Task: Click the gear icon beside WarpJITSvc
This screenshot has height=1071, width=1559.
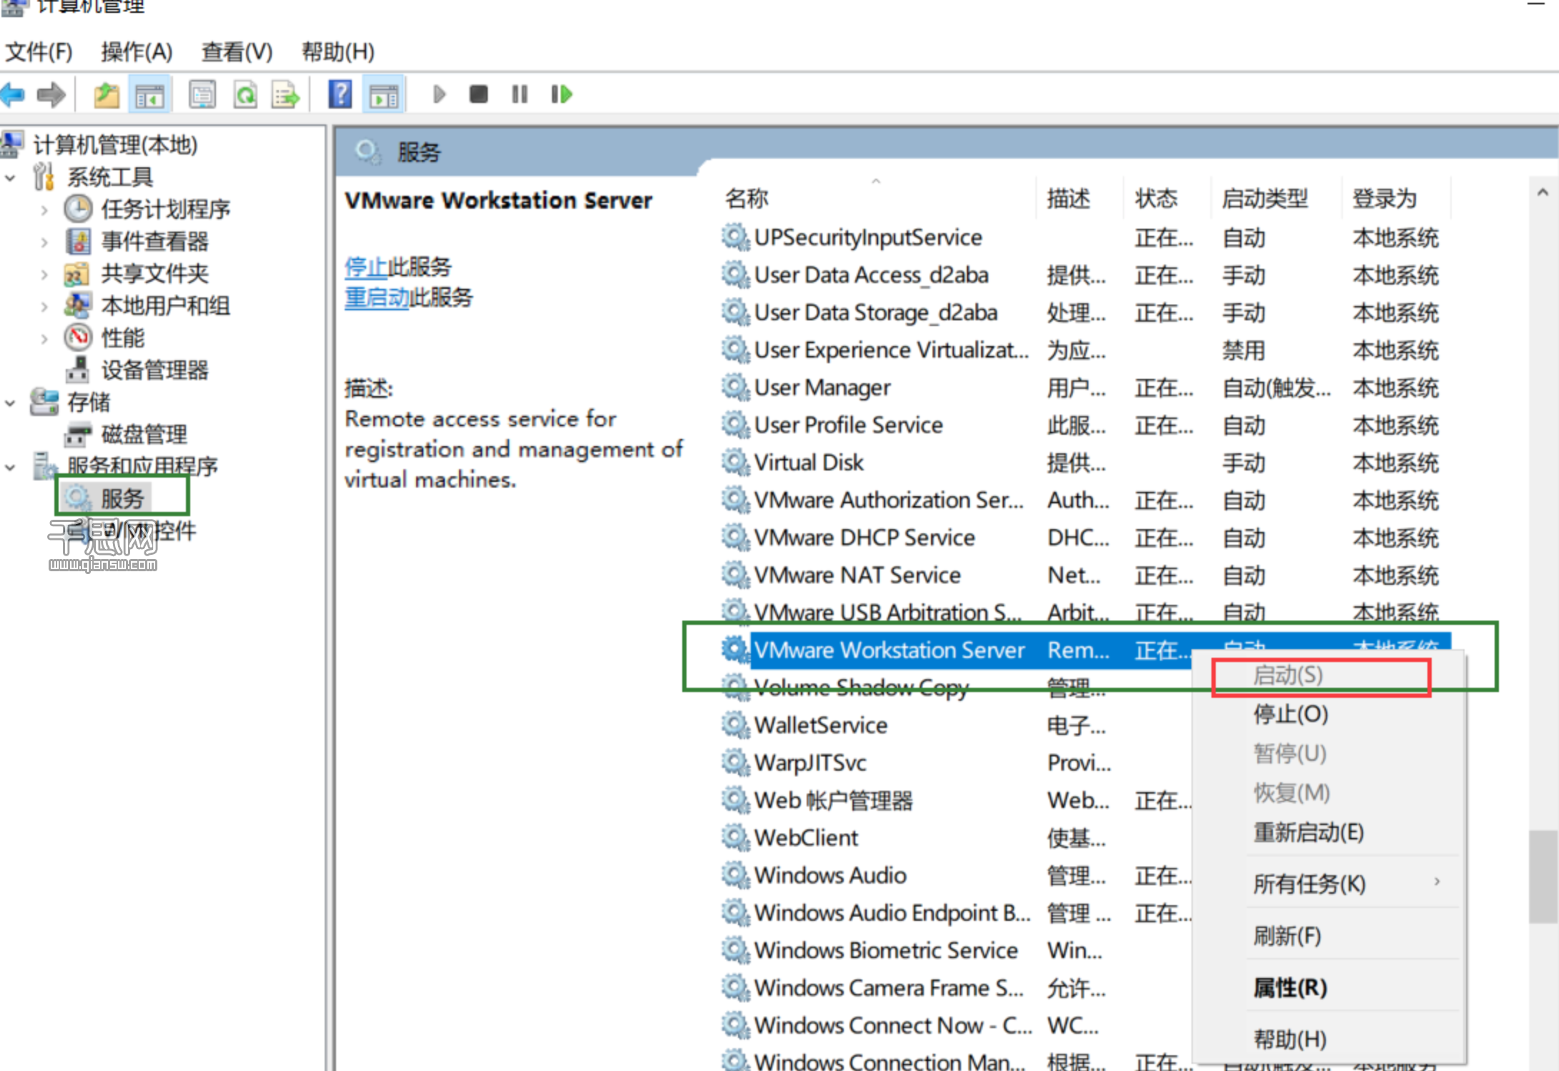Action: 735,763
